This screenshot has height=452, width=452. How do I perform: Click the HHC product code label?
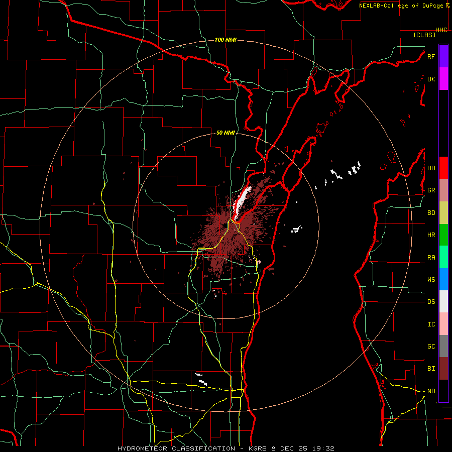point(441,30)
